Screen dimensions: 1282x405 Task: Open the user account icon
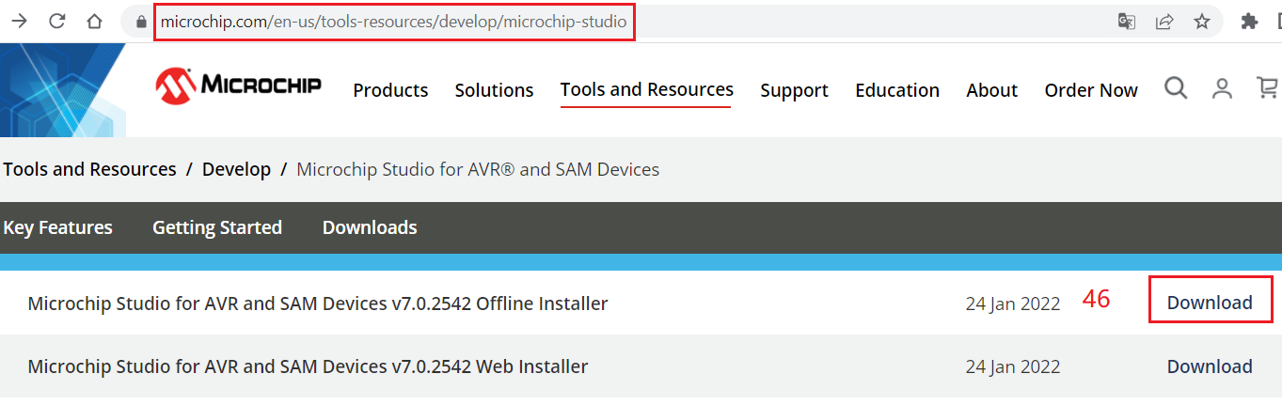[1222, 88]
